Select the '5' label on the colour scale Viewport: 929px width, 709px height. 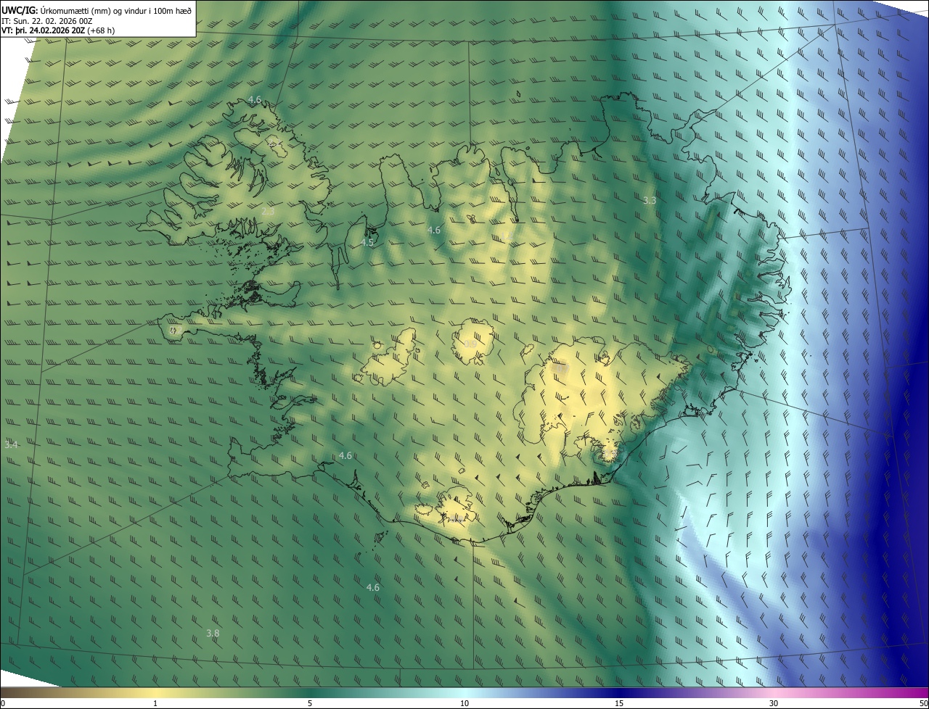pyautogui.click(x=310, y=703)
